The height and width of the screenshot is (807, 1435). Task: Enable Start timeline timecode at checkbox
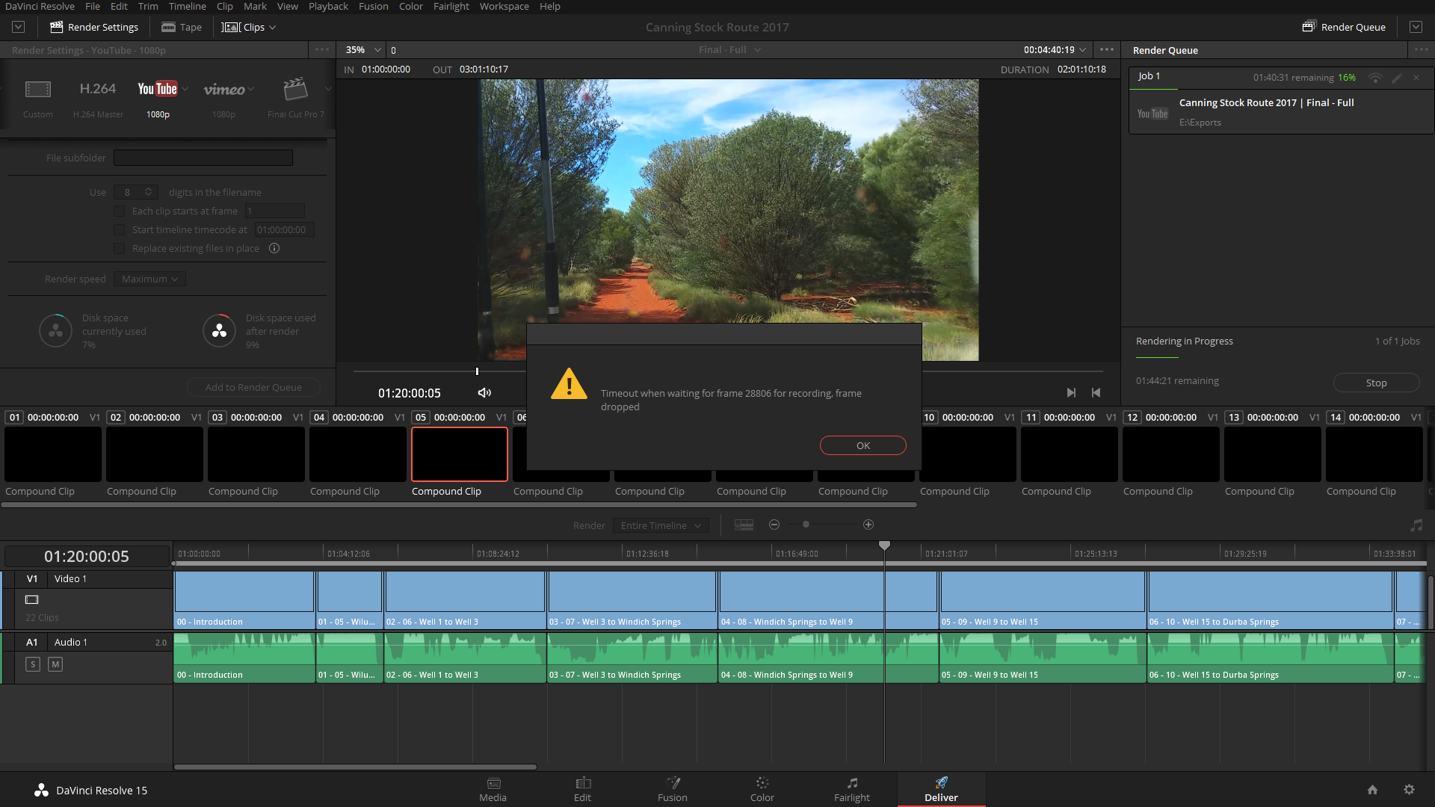pos(120,230)
